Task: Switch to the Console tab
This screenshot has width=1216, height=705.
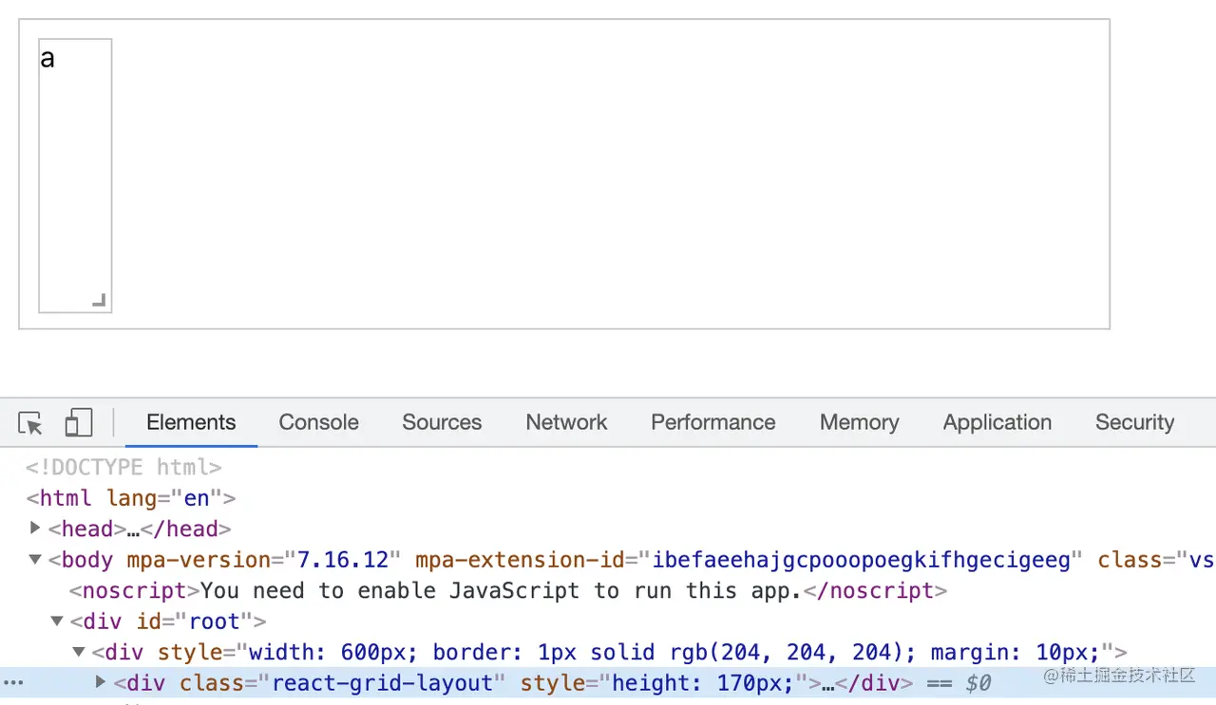Action: (x=318, y=423)
